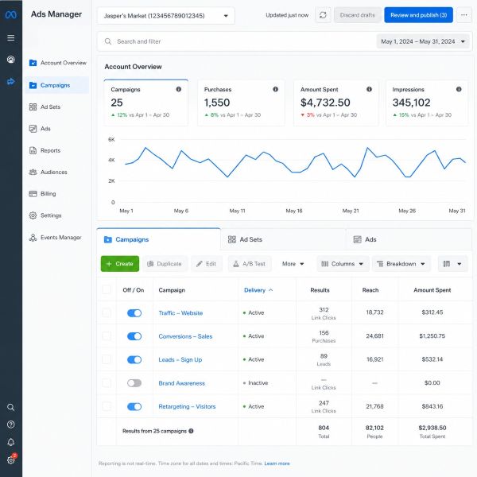Turn off Conversions – Sales campaign toggle
The height and width of the screenshot is (477, 477).
tap(134, 336)
